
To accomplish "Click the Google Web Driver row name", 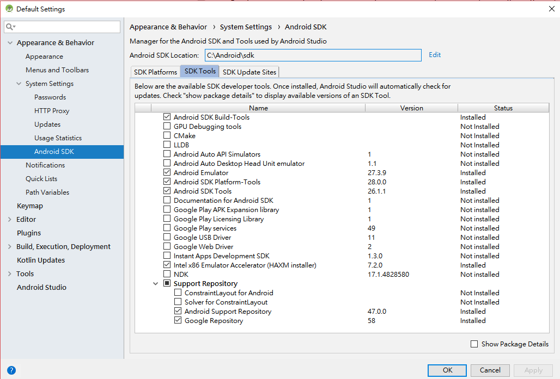I will click(203, 246).
